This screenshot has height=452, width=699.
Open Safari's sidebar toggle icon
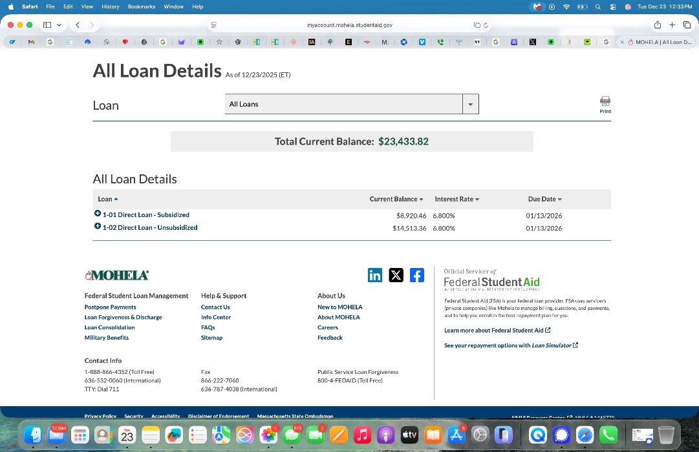point(47,25)
